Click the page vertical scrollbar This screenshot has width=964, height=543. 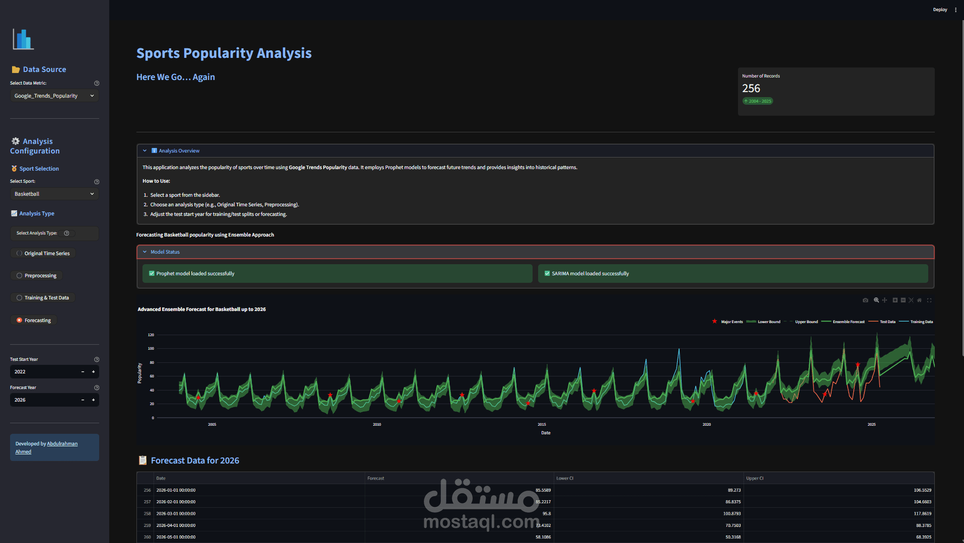point(962,189)
